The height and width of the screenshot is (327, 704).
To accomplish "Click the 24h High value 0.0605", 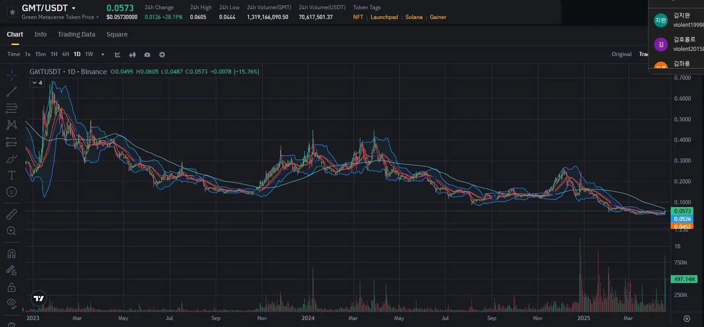I will coord(198,17).
